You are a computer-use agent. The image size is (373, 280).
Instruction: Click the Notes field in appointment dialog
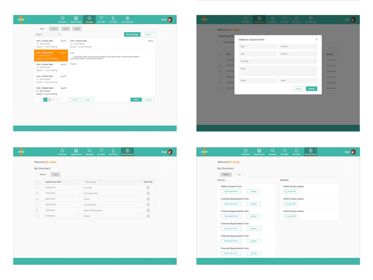coord(278,70)
